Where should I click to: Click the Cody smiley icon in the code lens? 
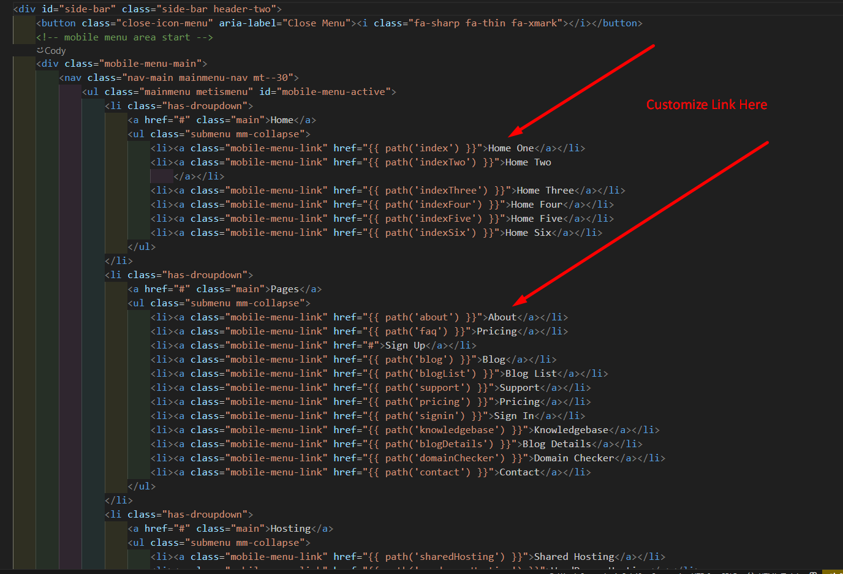(x=40, y=51)
